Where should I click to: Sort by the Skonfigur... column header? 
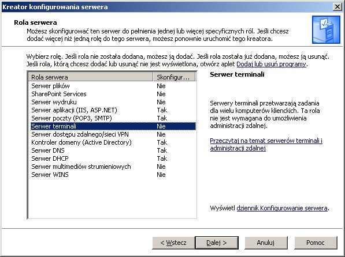coord(174,77)
